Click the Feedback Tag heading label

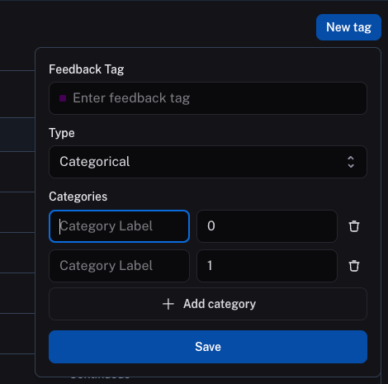tap(87, 69)
